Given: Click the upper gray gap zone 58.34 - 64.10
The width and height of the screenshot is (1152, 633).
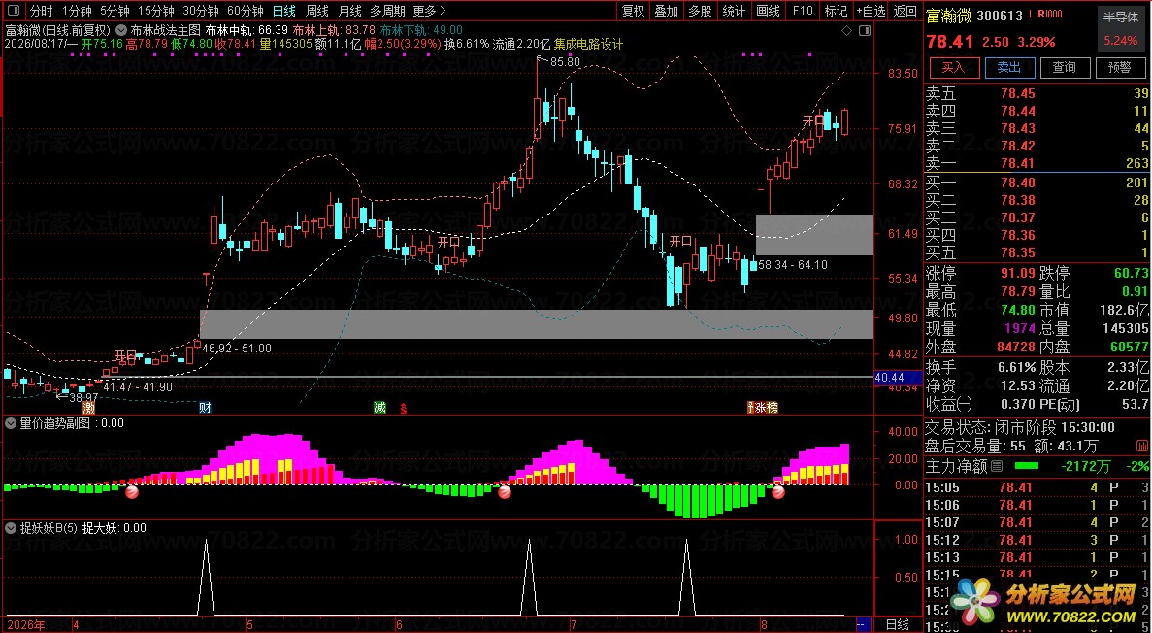Looking at the screenshot, I should pos(814,235).
